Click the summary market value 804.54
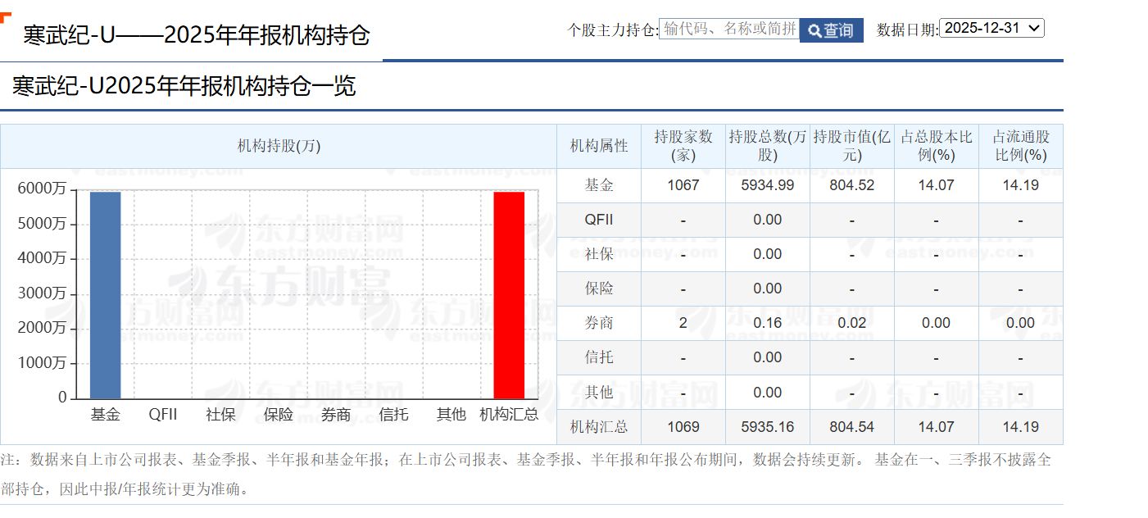 (x=852, y=427)
